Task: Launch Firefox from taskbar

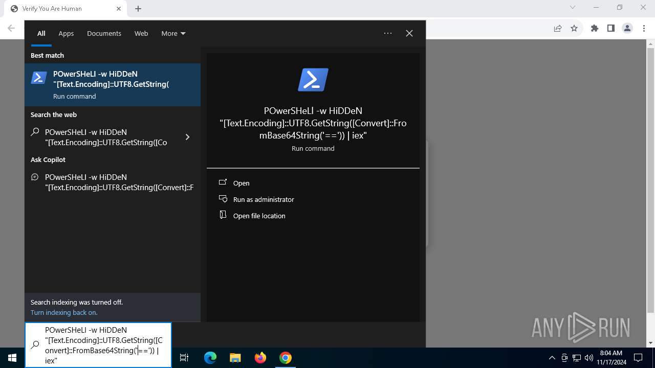Action: [260, 358]
